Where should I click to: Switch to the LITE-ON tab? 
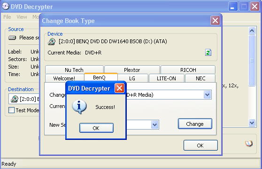[166, 78]
